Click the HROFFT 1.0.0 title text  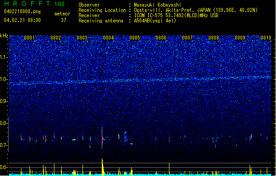35,4
